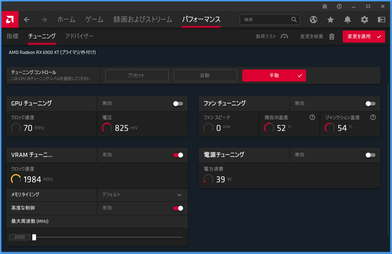
Task: Click the 変更を破棄 label
Action: [312, 36]
